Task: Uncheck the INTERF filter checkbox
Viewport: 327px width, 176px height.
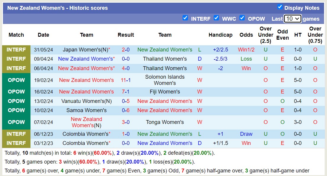Action: 185,18
